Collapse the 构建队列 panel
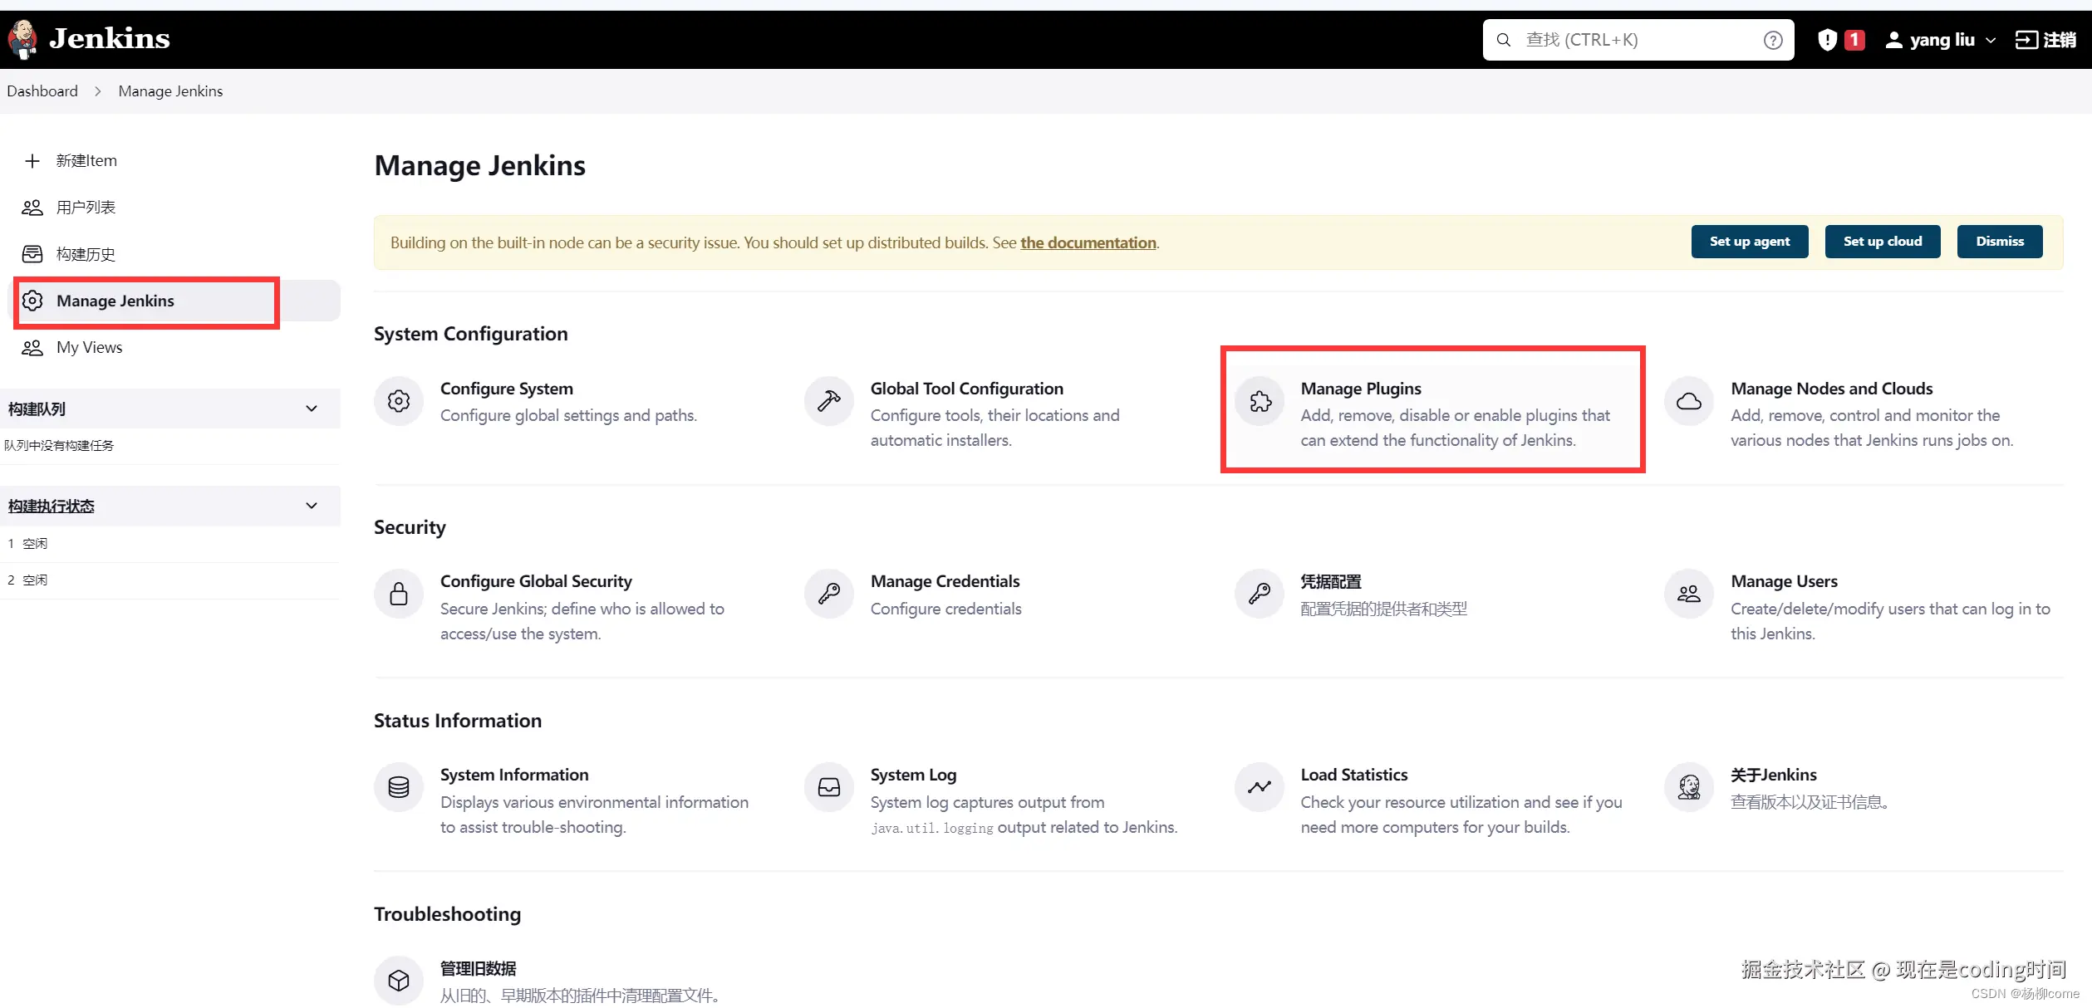The width and height of the screenshot is (2092, 1008). 312,409
